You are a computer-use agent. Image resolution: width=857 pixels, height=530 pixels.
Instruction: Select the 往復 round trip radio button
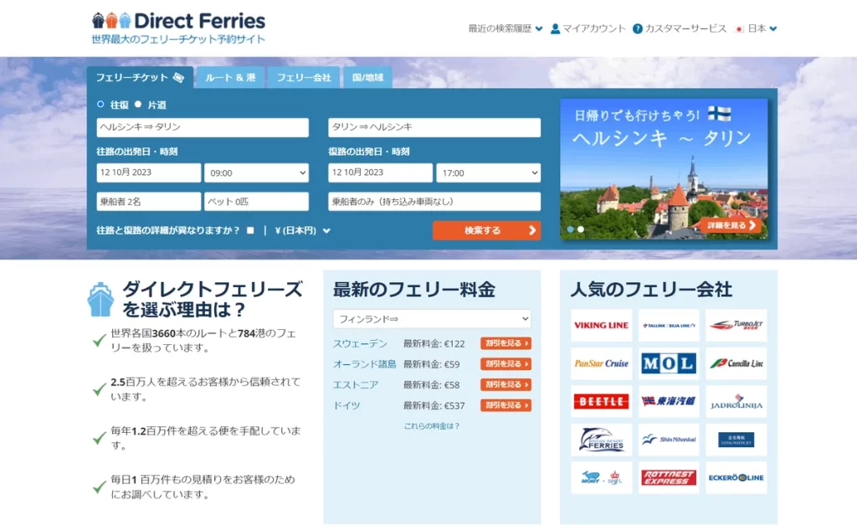pos(101,105)
